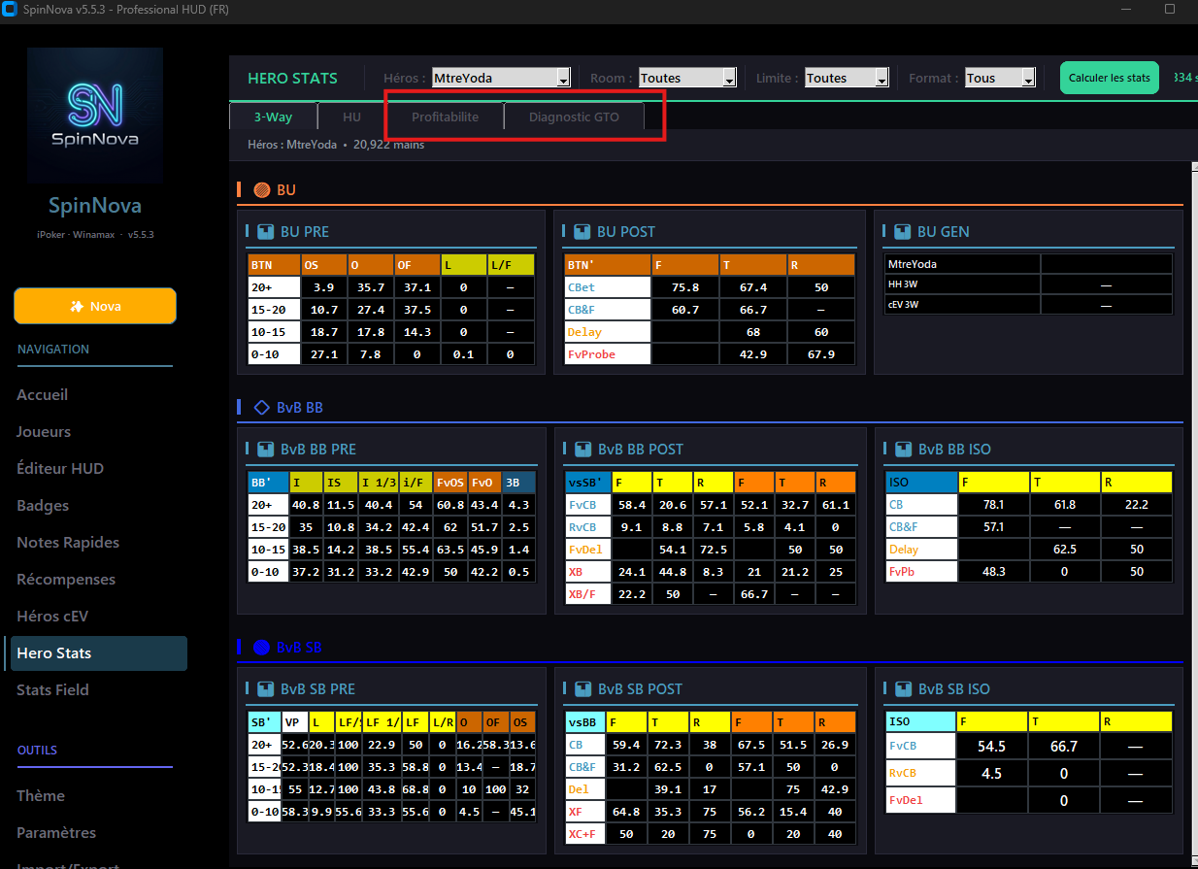Click the SpinNova app icon in title bar

[x=10, y=10]
